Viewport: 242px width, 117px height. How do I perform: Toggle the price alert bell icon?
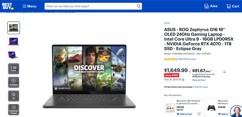pyautogui.click(x=224, y=72)
